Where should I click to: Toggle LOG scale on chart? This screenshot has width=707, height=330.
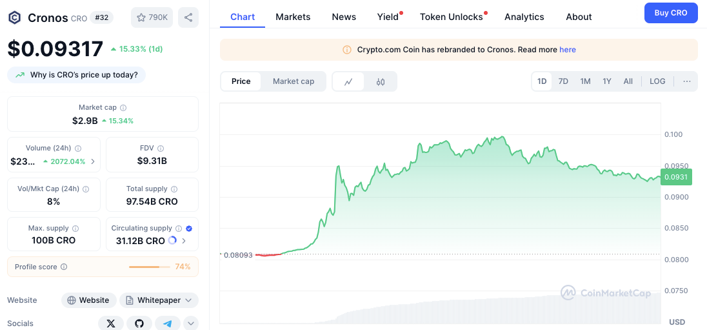[657, 81]
